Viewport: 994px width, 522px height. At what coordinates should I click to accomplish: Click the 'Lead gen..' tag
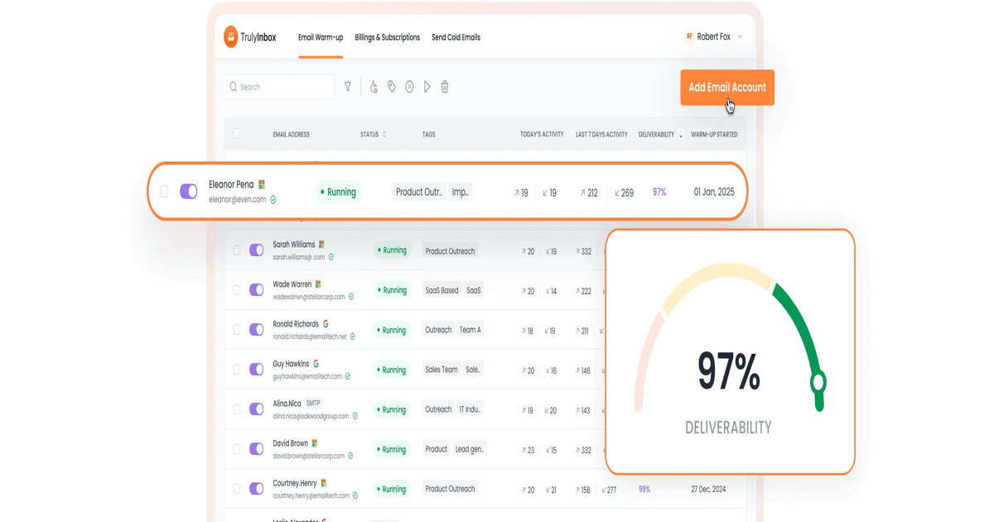click(470, 449)
